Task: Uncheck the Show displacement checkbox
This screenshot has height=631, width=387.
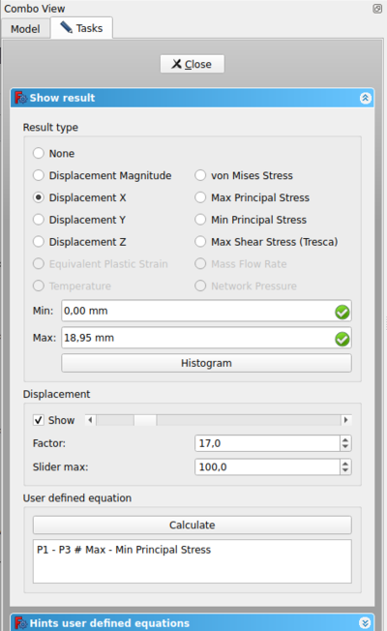Action: point(39,420)
